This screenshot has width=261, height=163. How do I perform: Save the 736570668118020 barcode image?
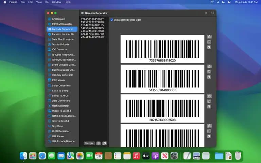pyautogui.click(x=209, y=42)
